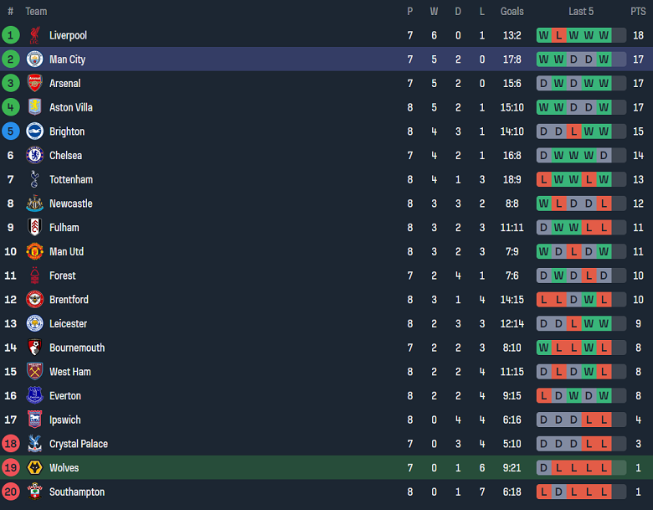
Task: Click the Aston Villa crest icon
Action: pos(34,107)
